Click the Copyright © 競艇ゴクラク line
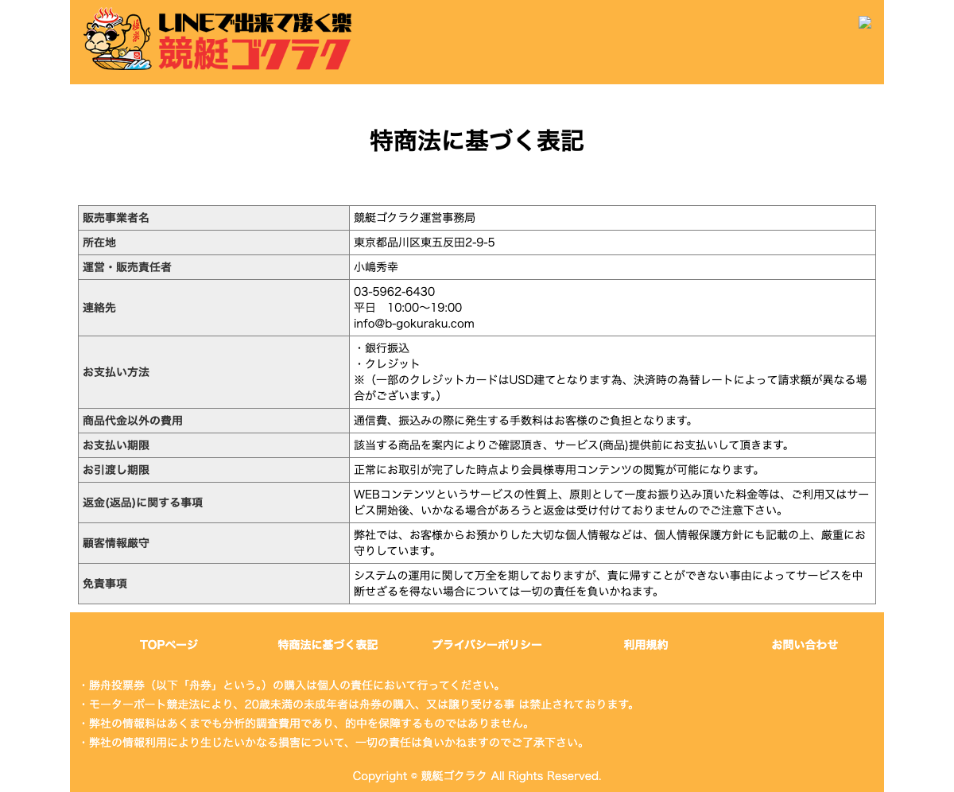 [x=477, y=776]
